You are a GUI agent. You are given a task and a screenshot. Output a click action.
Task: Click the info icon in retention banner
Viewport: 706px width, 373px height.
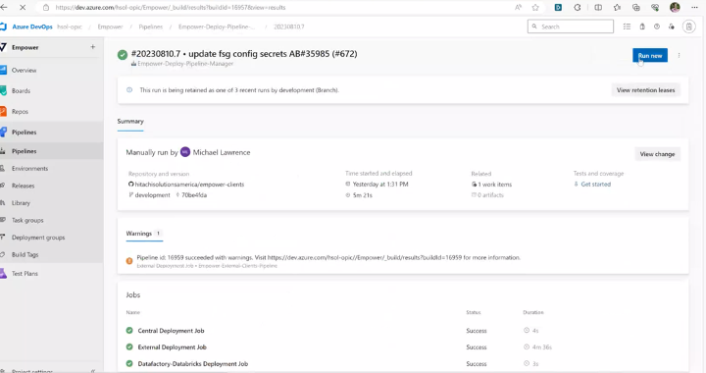[129, 90]
